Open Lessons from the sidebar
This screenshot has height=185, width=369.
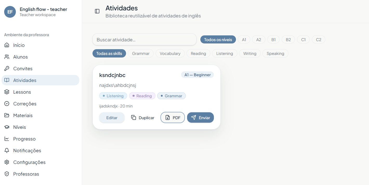pyautogui.click(x=40, y=92)
